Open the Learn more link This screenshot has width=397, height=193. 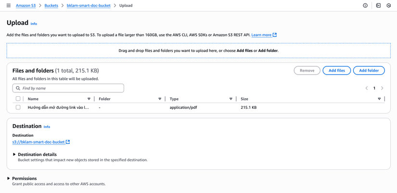pos(261,35)
